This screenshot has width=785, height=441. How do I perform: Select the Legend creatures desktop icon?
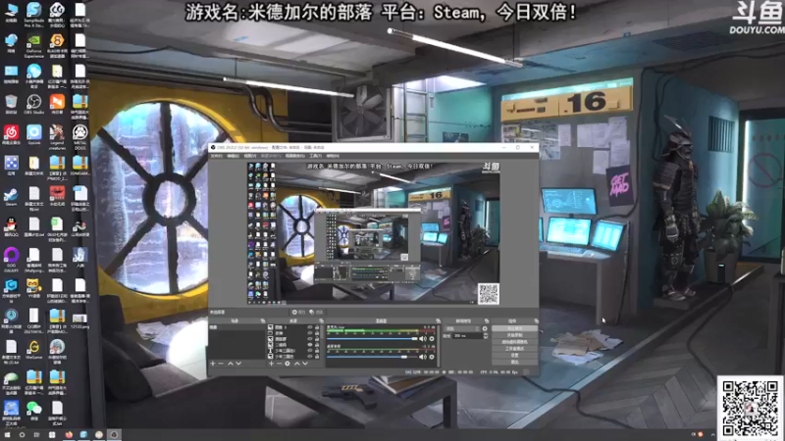click(x=57, y=136)
